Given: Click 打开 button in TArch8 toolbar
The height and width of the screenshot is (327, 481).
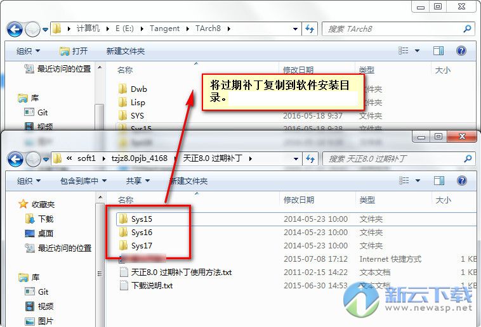Looking at the screenshot, I should 74,51.
